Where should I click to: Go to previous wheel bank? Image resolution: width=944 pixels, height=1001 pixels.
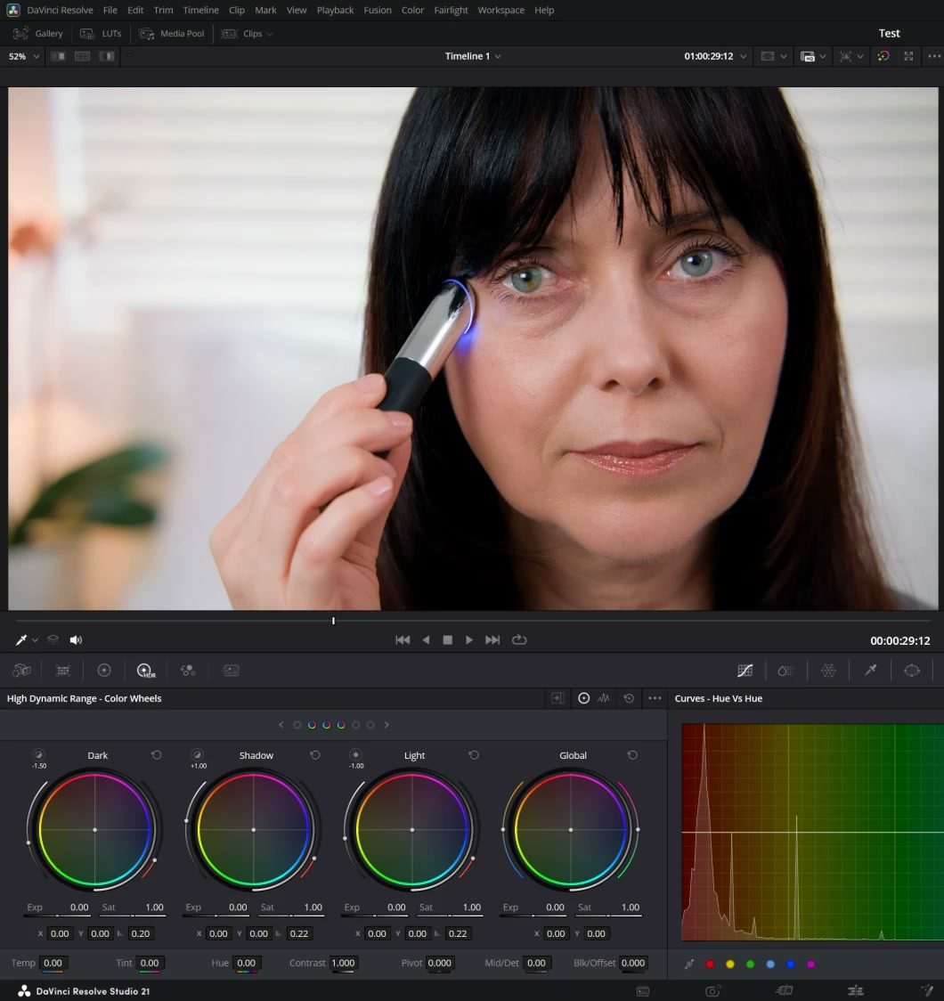pyautogui.click(x=281, y=725)
